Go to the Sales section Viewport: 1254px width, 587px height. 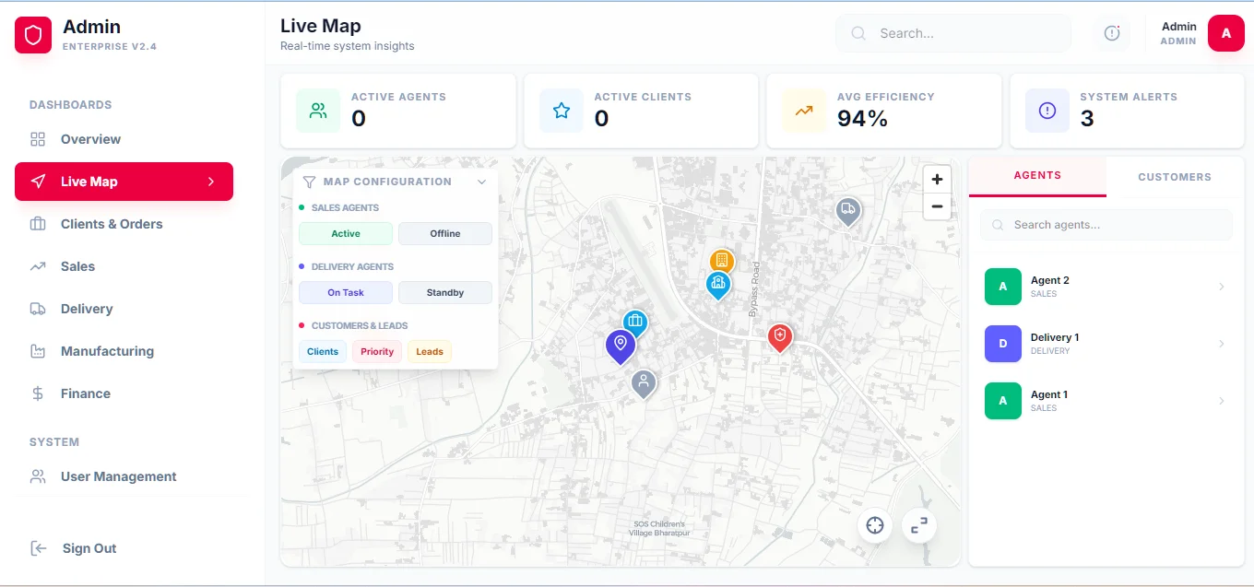click(124, 266)
